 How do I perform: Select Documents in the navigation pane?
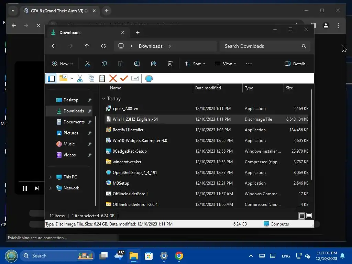click(69, 122)
